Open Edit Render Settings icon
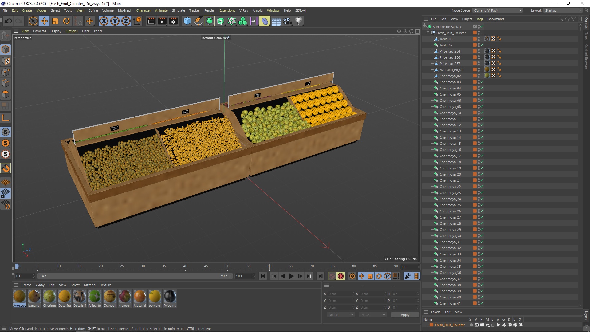590x332 pixels. pyautogui.click(x=173, y=21)
